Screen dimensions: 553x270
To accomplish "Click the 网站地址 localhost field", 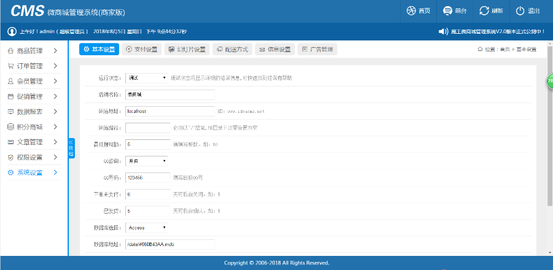I will click(x=170, y=111).
